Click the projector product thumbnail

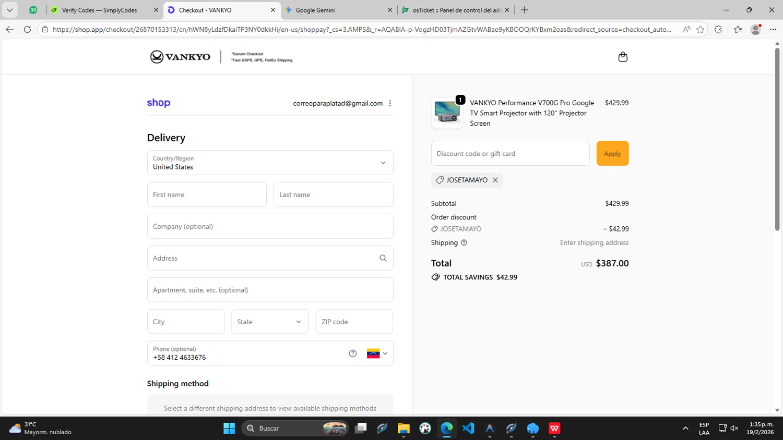click(x=447, y=113)
